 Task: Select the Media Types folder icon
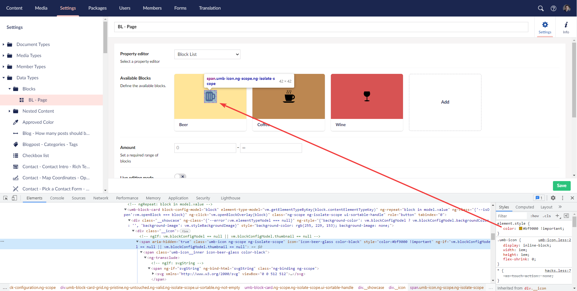tap(10, 56)
